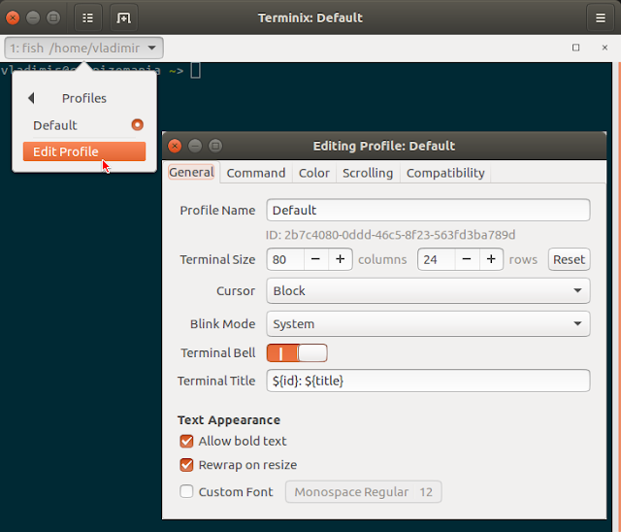Image resolution: width=621 pixels, height=532 pixels.
Task: Enable the Custom Font checkbox
Action: coord(186,491)
